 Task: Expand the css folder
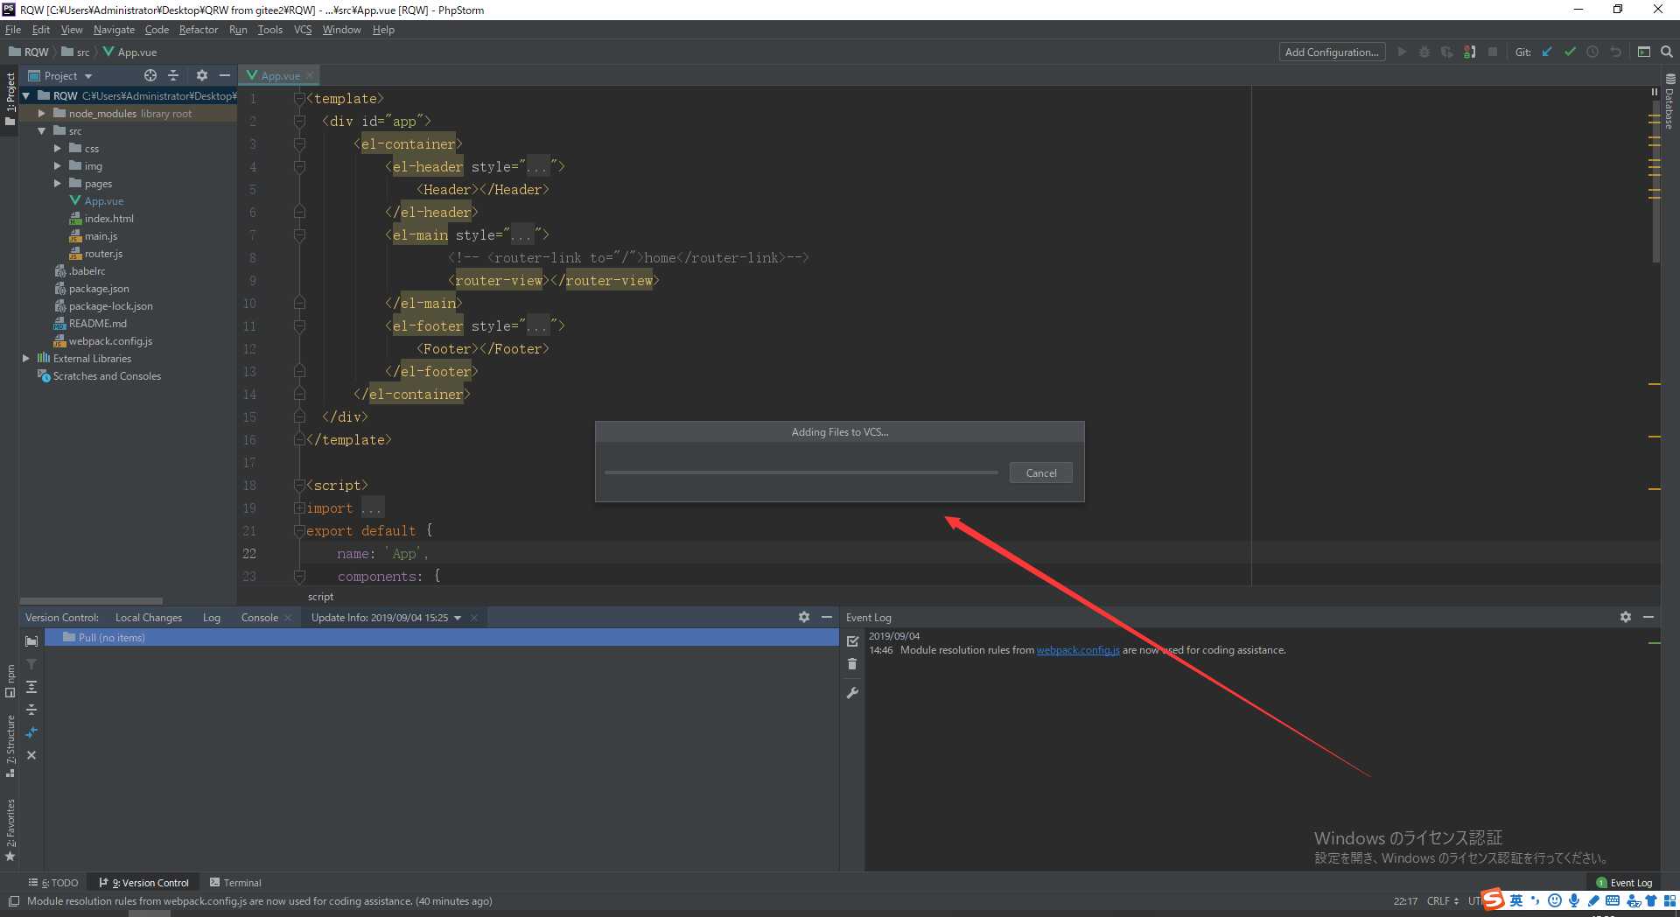click(58, 149)
